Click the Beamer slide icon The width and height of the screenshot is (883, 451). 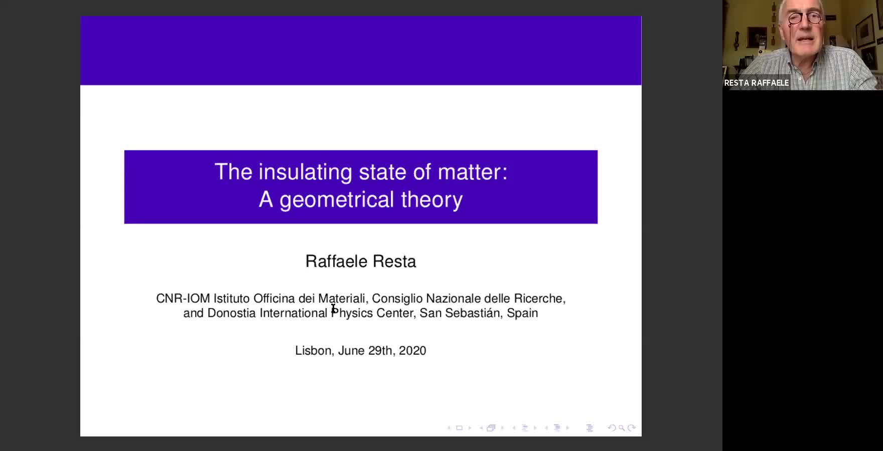pyautogui.click(x=459, y=428)
